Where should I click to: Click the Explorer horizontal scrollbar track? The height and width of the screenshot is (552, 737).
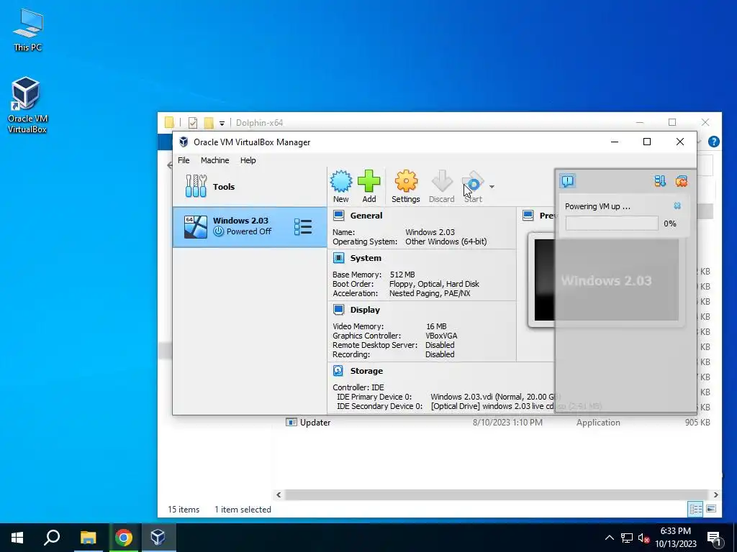tap(497, 494)
